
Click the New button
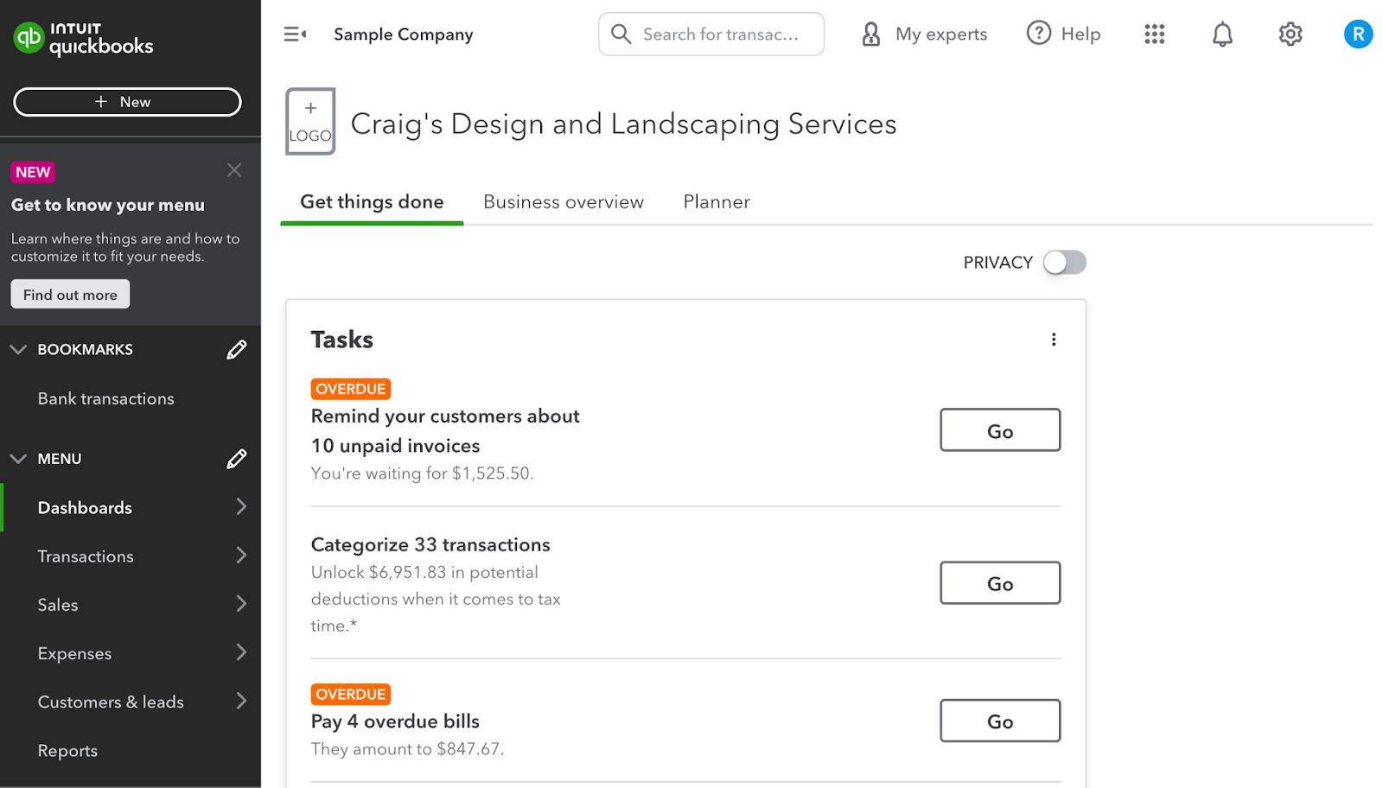[126, 101]
